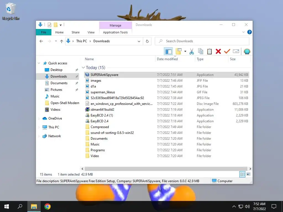
Task: Open the folder options dropdown arrow
Action: 185,52
